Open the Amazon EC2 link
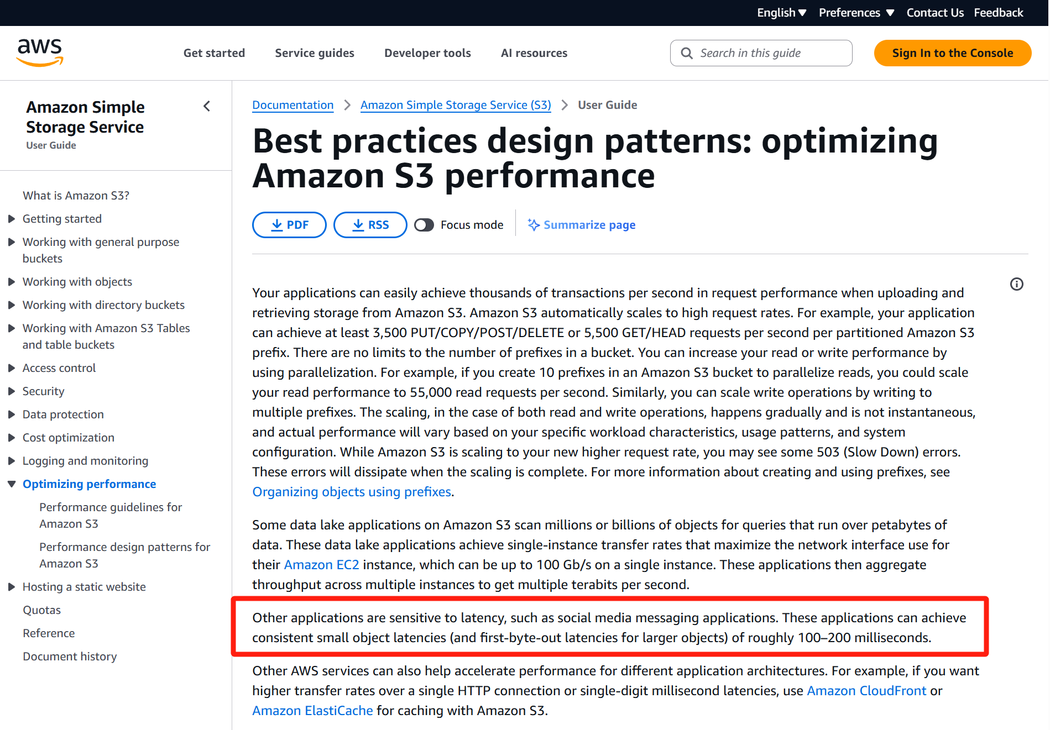 tap(321, 565)
